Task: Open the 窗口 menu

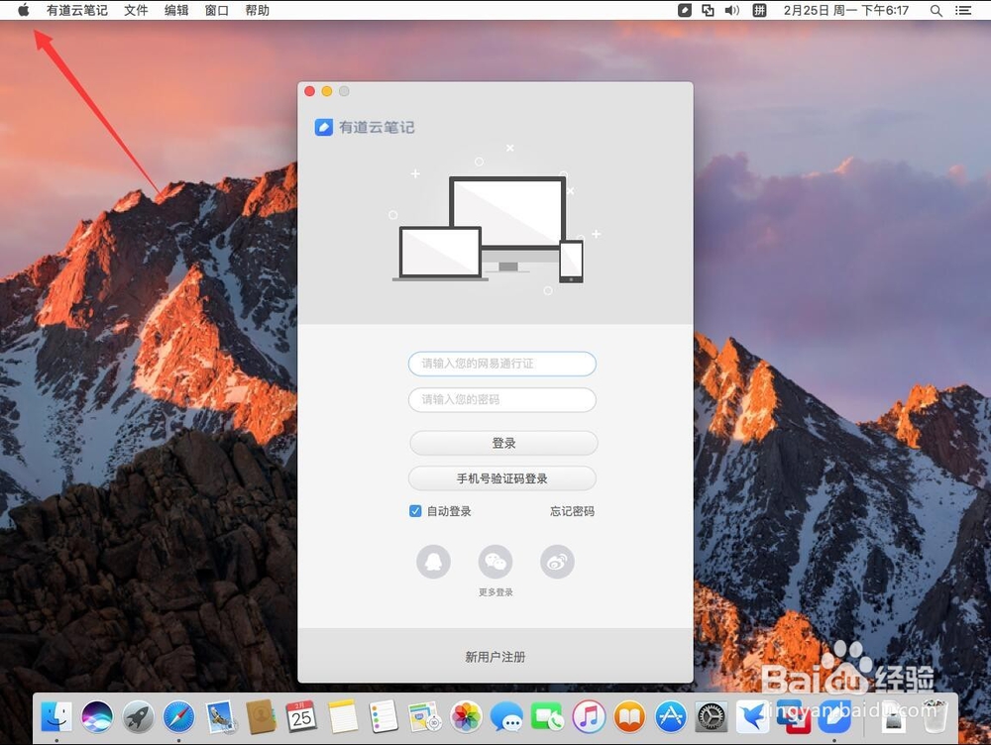Action: [217, 10]
